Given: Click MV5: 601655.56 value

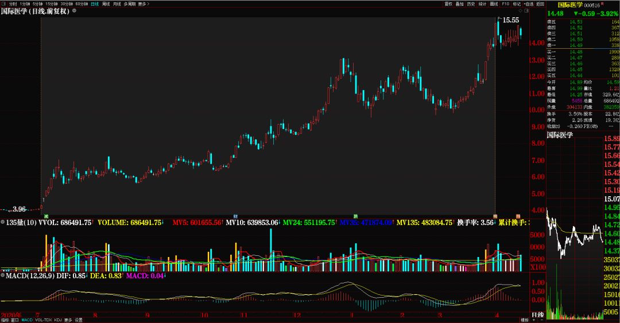Looking at the screenshot, I should (197, 223).
